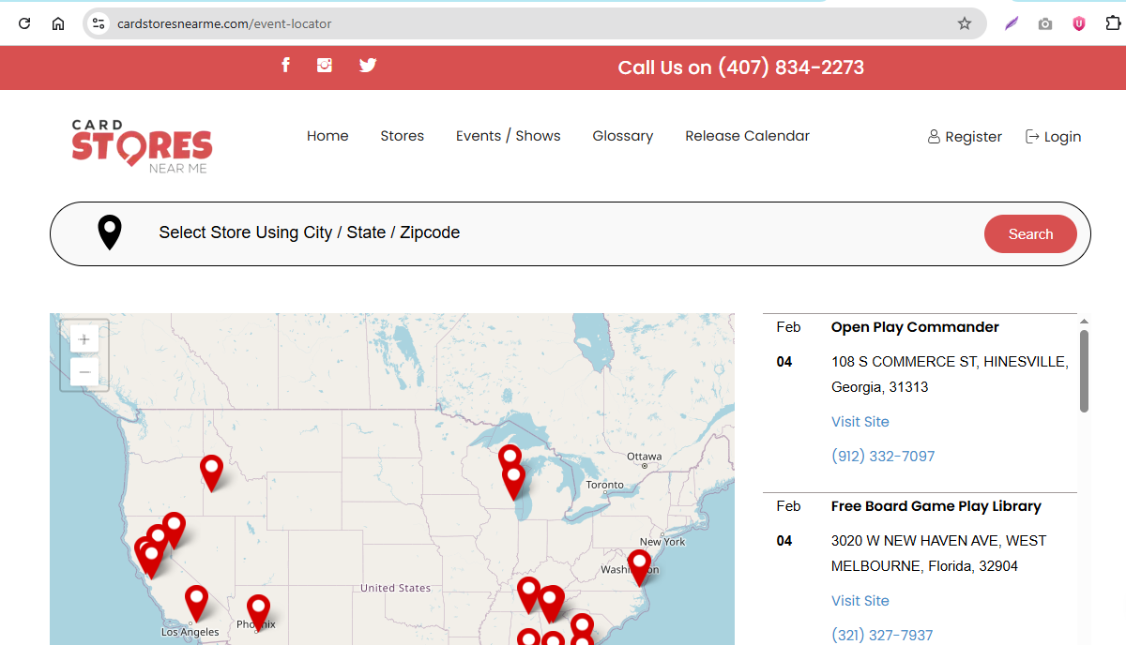Open the uBlock extension in the toolbar

pos(1078,23)
